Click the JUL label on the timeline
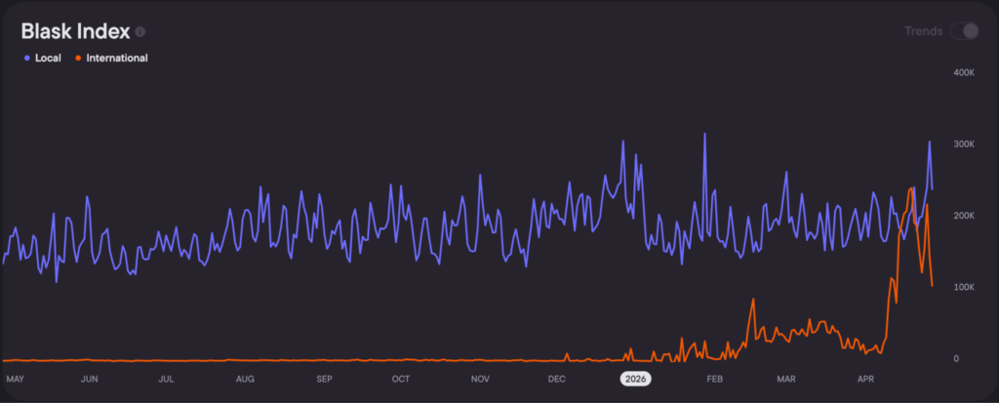999x403 pixels. click(166, 379)
